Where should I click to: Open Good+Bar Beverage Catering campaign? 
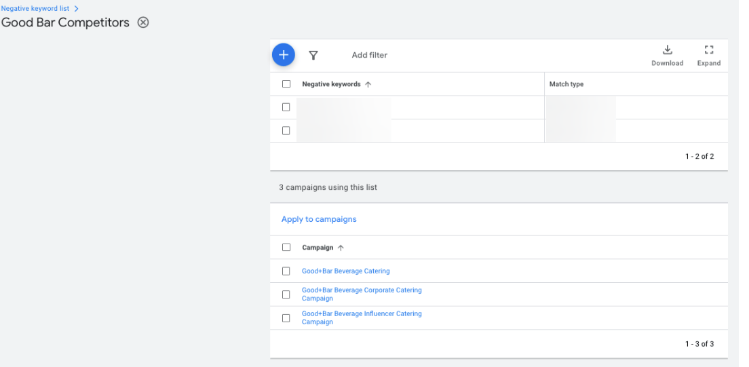pos(346,271)
